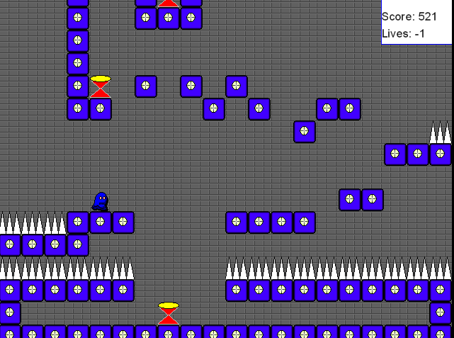
Task: Click the right wall block just above the floor
Action: [x=441, y=312]
